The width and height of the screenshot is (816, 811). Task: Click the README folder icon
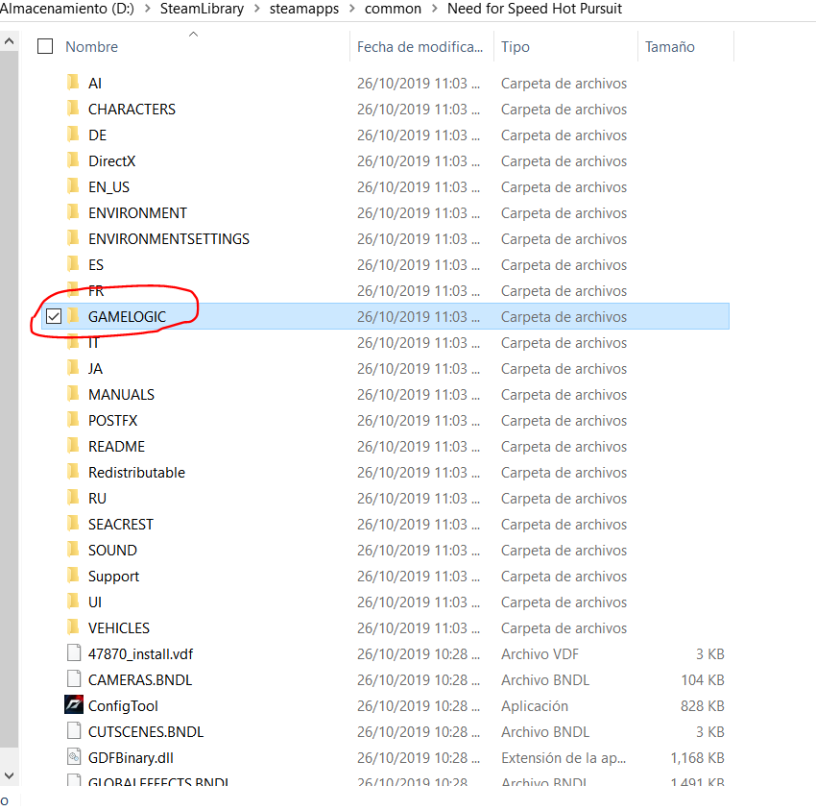73,445
